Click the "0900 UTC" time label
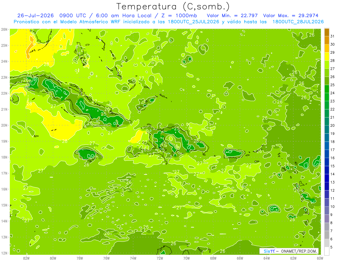Screen dimensions: 340x262 click(73, 16)
